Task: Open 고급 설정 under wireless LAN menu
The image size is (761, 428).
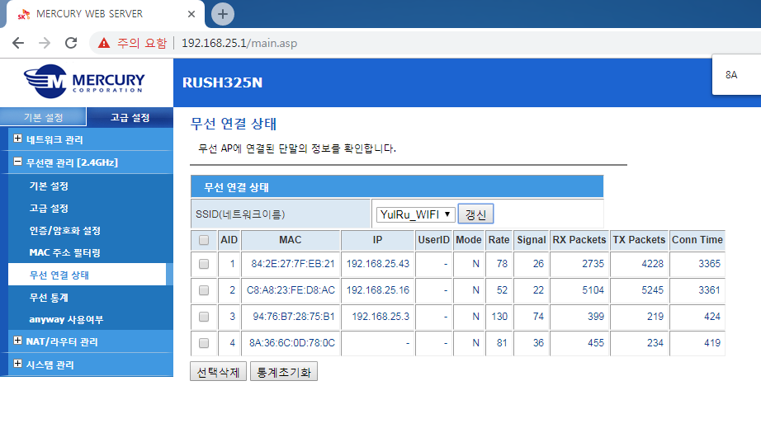Action: click(49, 209)
